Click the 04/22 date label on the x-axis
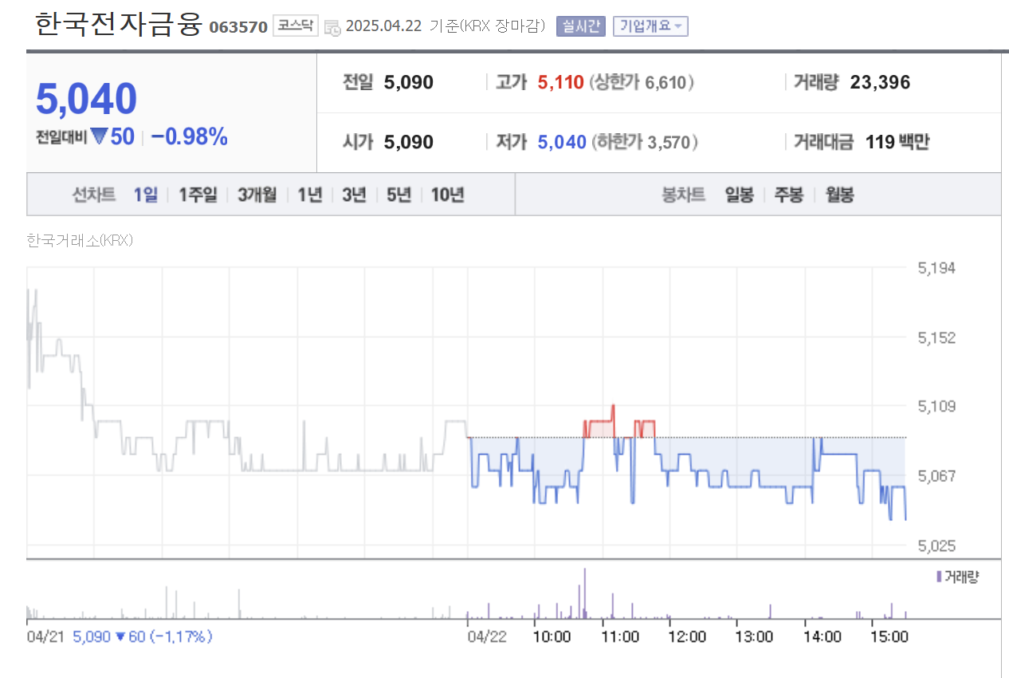Viewport: 1009px width, 678px height. [487, 637]
